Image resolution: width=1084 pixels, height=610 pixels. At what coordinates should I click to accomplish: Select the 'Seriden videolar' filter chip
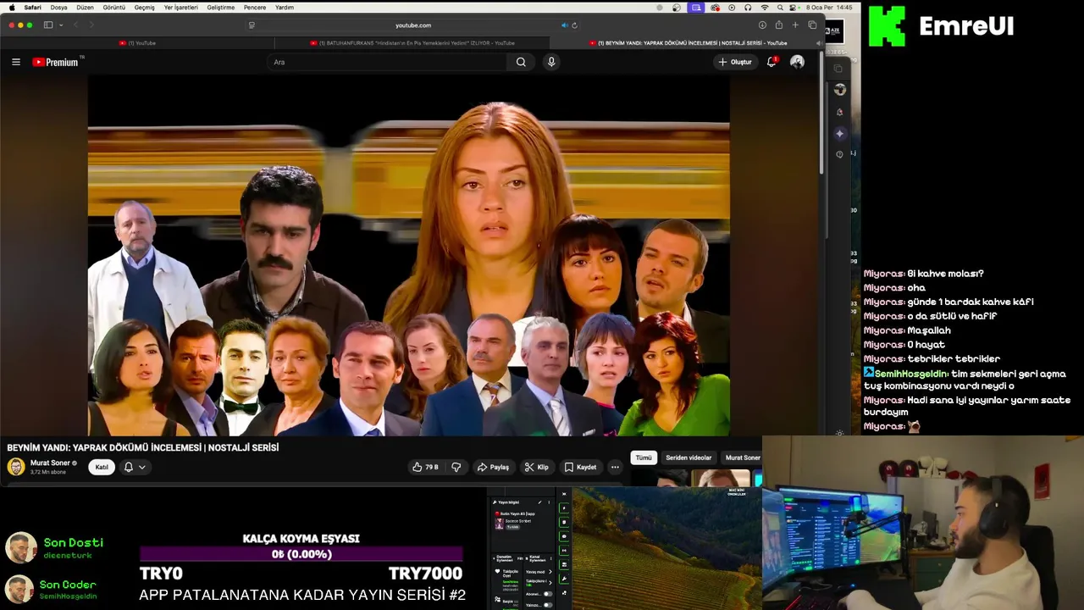pos(689,457)
